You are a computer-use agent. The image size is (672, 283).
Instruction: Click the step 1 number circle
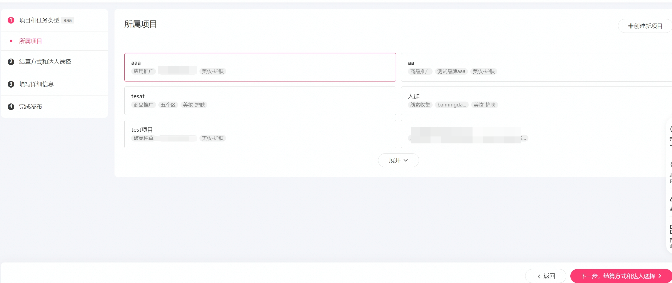[11, 20]
